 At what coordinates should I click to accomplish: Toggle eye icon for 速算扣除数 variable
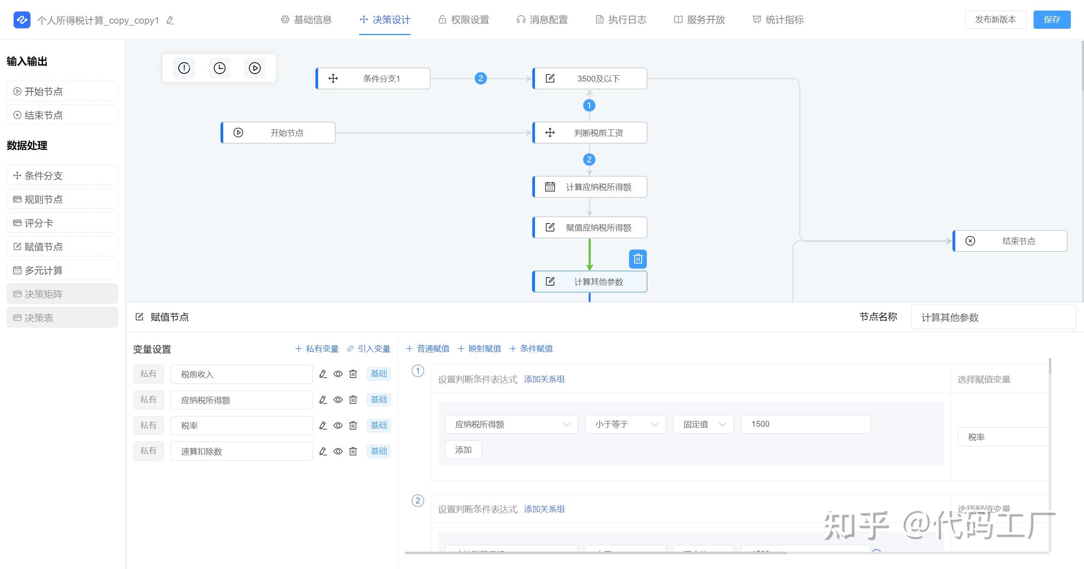[x=338, y=451]
